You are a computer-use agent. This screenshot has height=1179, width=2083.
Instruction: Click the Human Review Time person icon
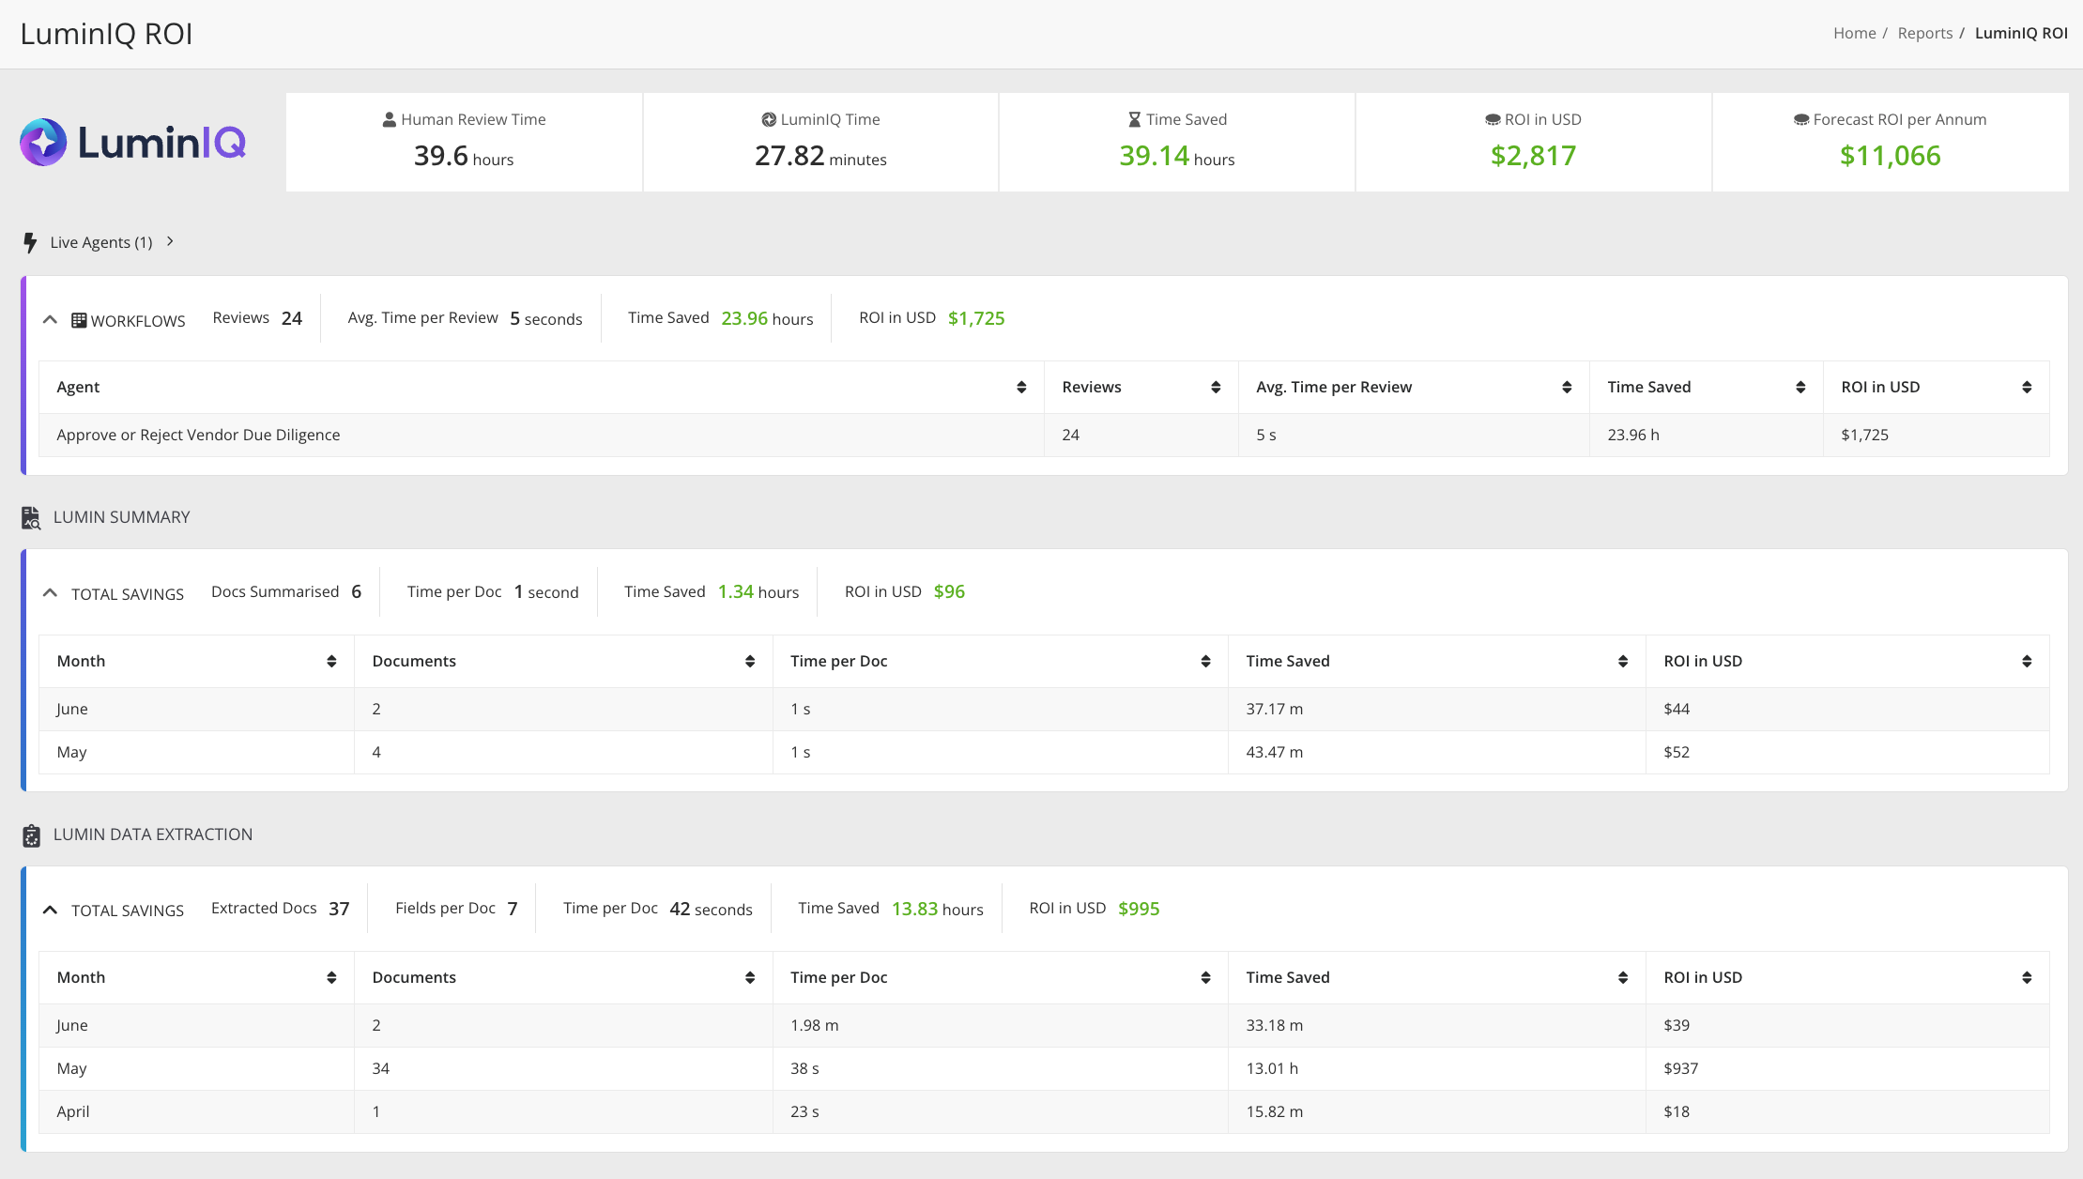coord(389,119)
